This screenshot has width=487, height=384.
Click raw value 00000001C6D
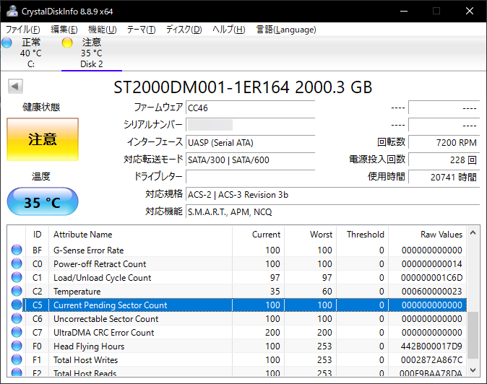(431, 278)
